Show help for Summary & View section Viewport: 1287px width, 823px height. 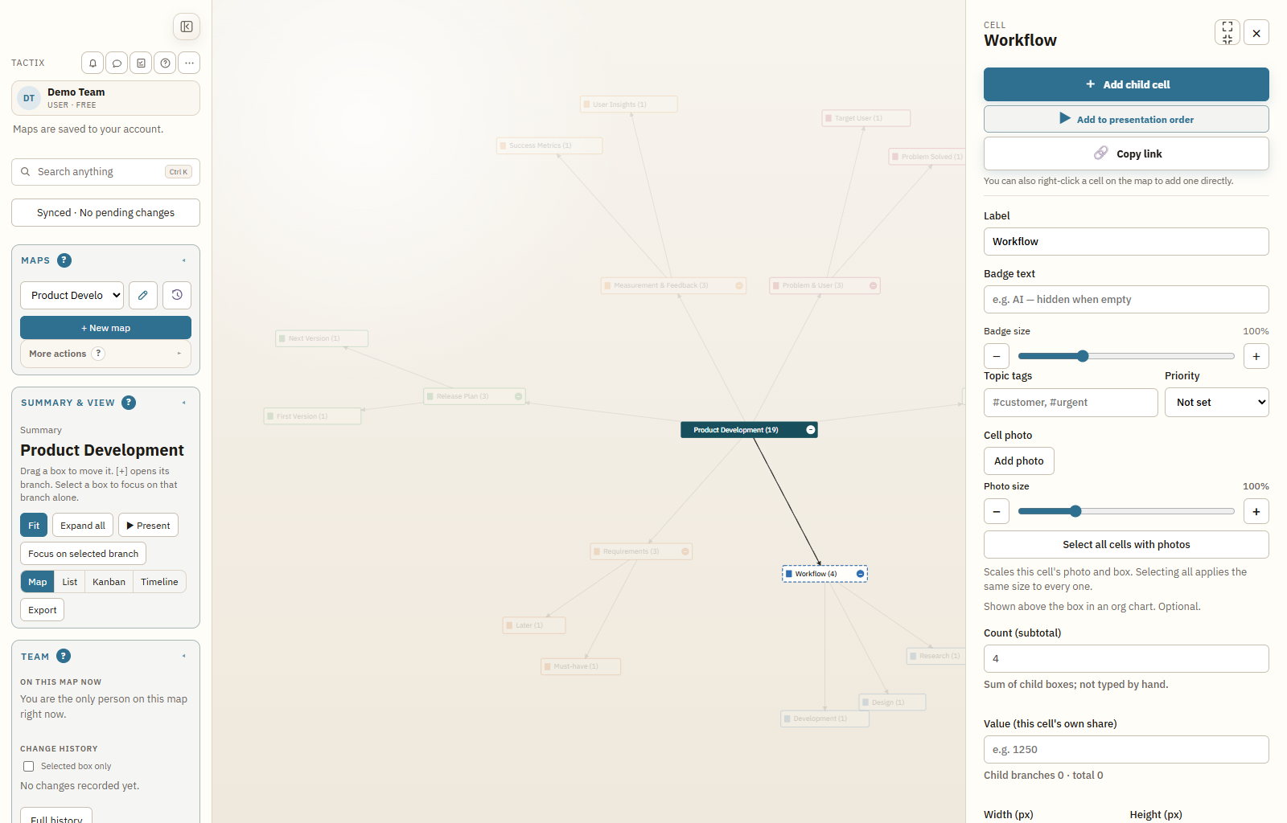click(129, 403)
